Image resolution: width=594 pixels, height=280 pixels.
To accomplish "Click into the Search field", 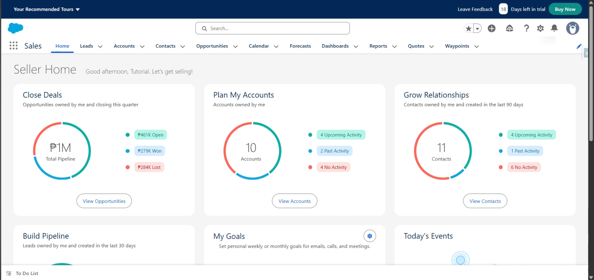I will tap(272, 28).
